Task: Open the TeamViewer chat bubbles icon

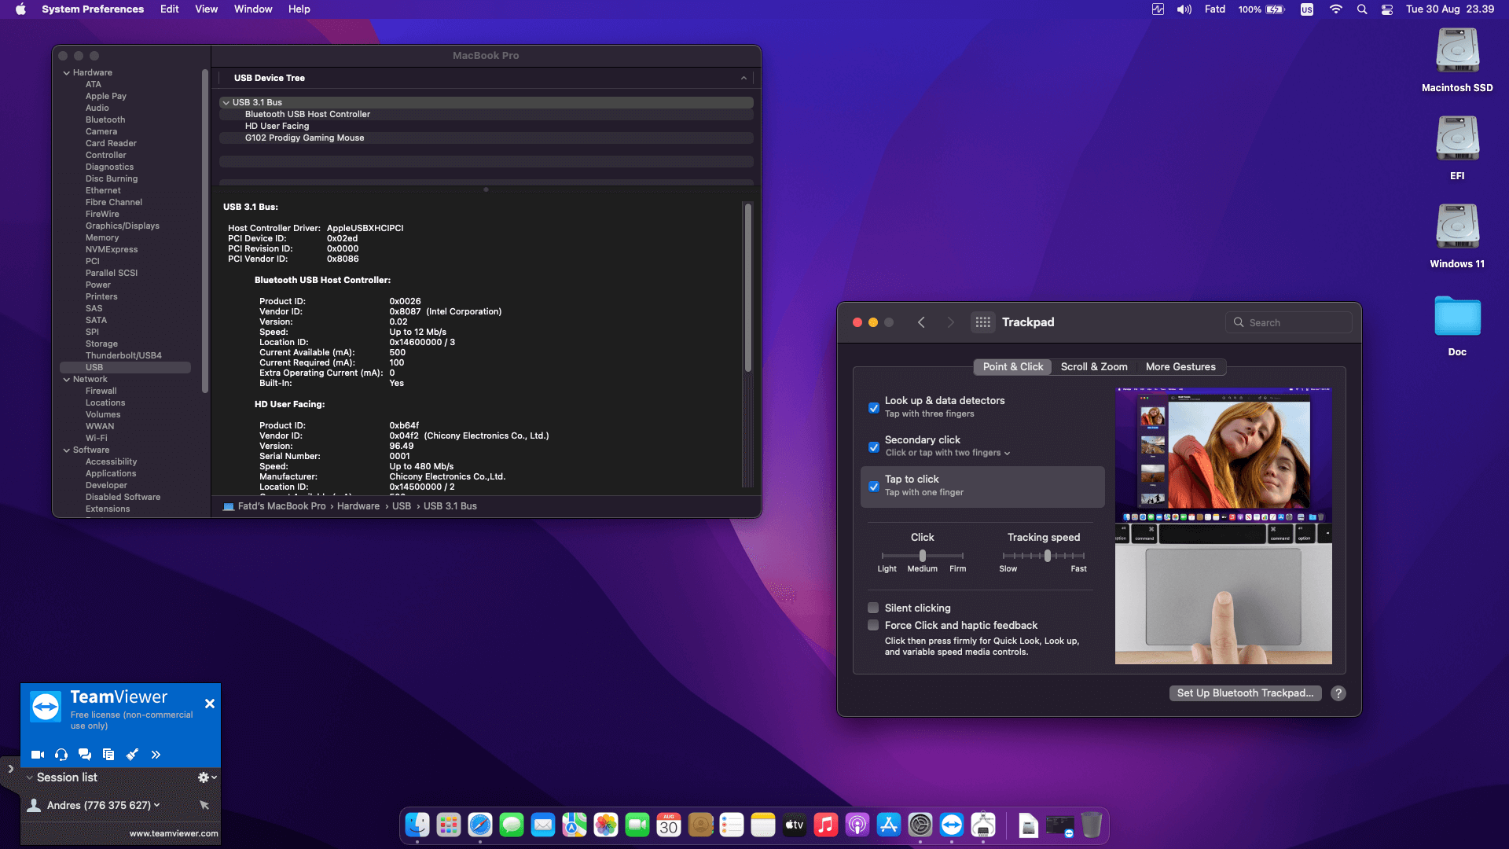Action: point(85,755)
